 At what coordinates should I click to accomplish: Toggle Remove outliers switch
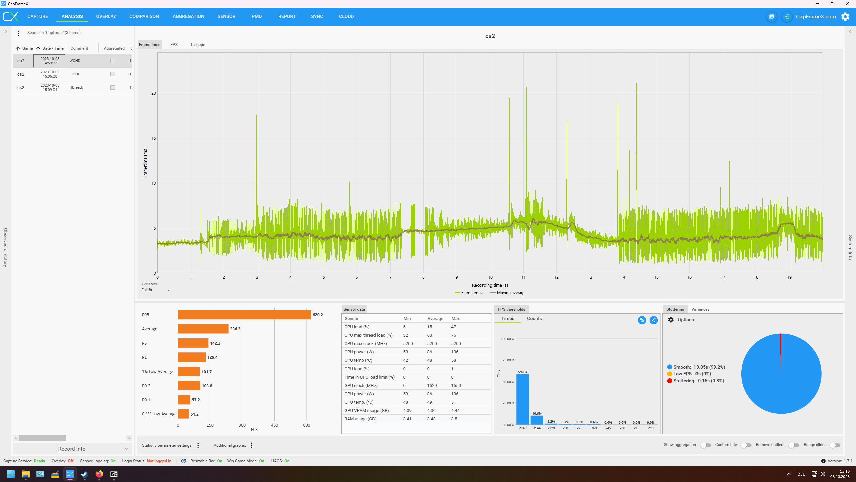point(793,445)
